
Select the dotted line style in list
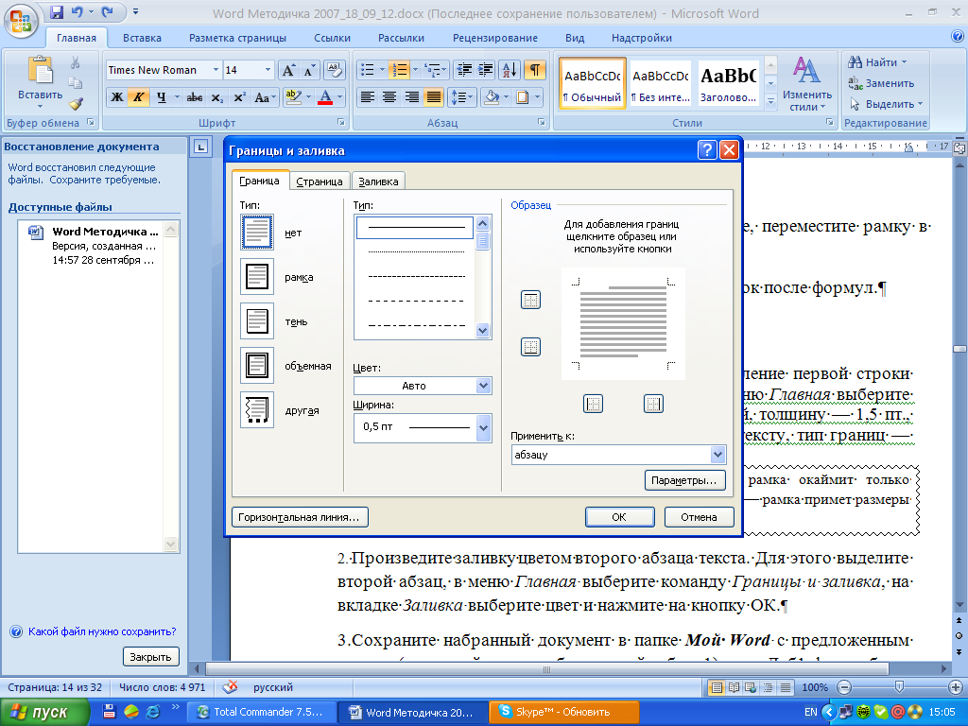[x=416, y=251]
